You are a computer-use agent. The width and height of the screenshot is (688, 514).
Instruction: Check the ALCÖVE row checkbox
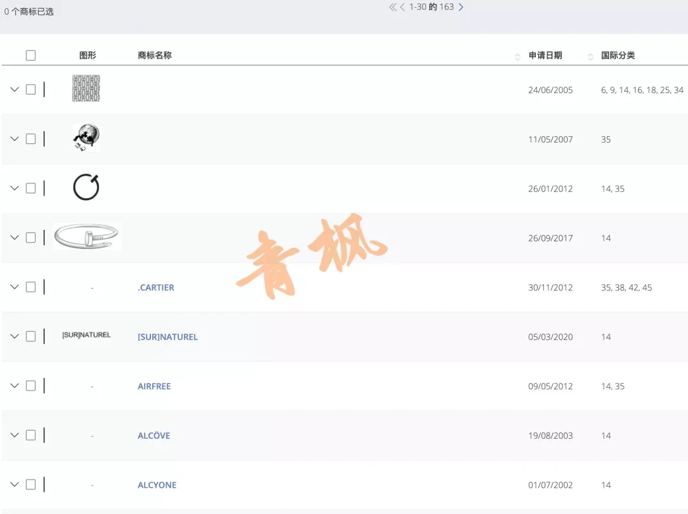[31, 435]
